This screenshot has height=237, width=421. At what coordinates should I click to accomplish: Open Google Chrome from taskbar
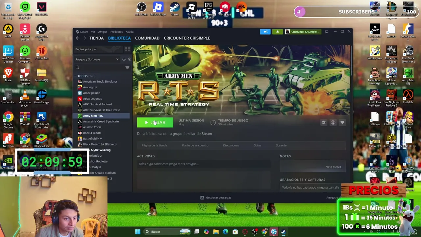(x=264, y=232)
